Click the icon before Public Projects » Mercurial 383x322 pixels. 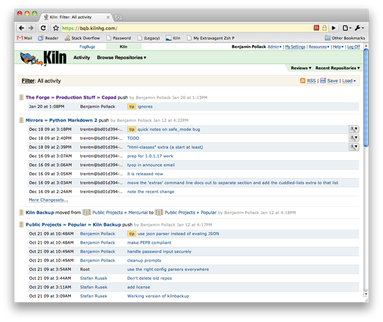point(86,212)
